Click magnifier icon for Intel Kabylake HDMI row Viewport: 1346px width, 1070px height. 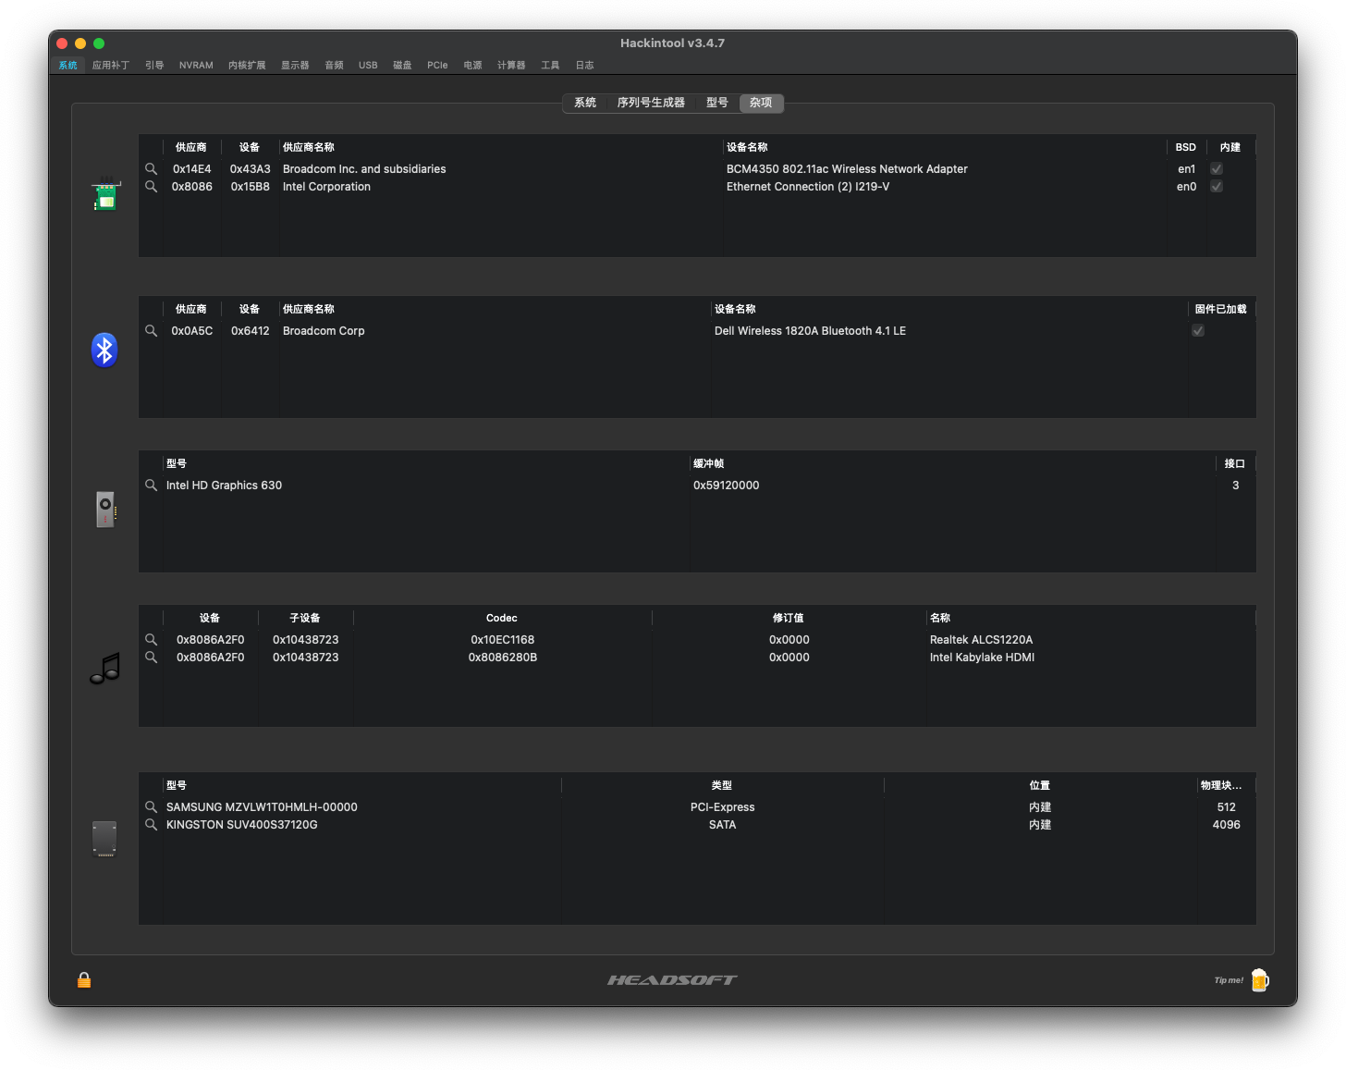click(151, 658)
